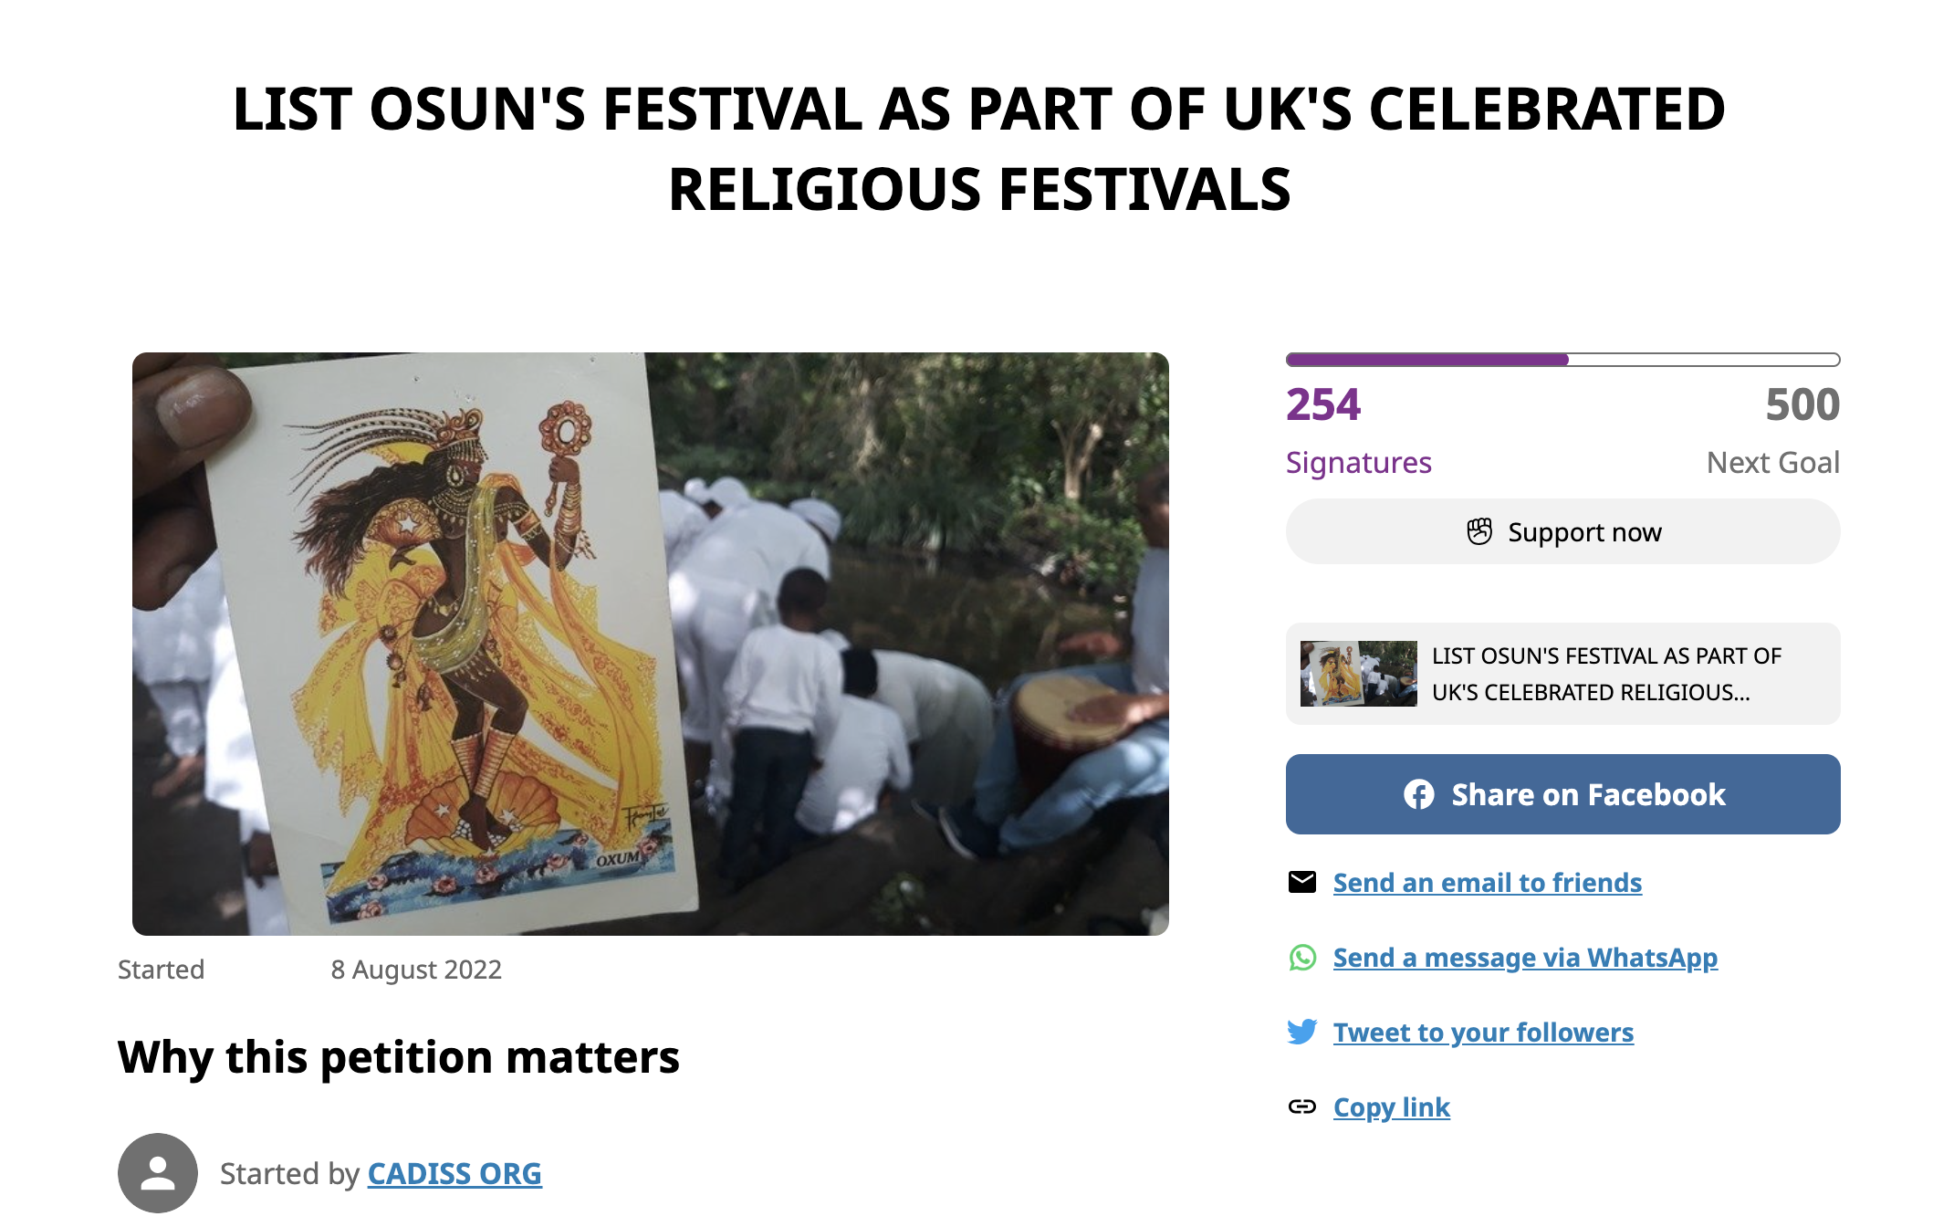Open Send an email to friends link
1933x1227 pixels.
tap(1487, 882)
